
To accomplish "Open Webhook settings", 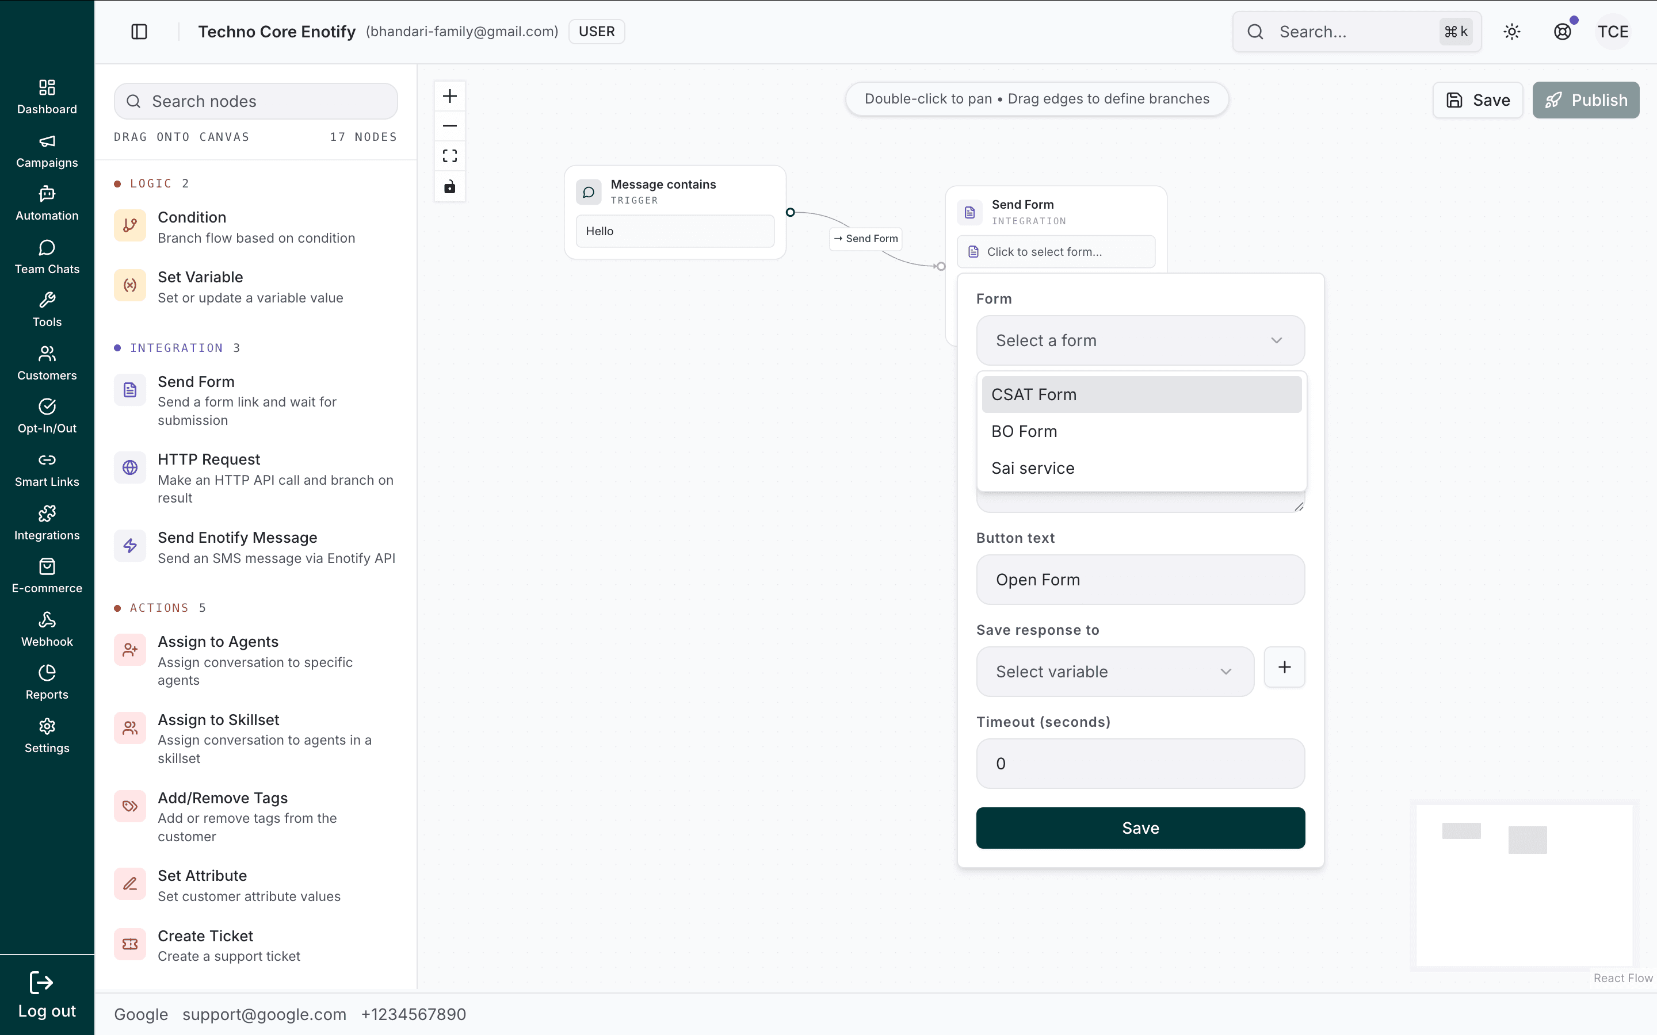I will pos(47,628).
